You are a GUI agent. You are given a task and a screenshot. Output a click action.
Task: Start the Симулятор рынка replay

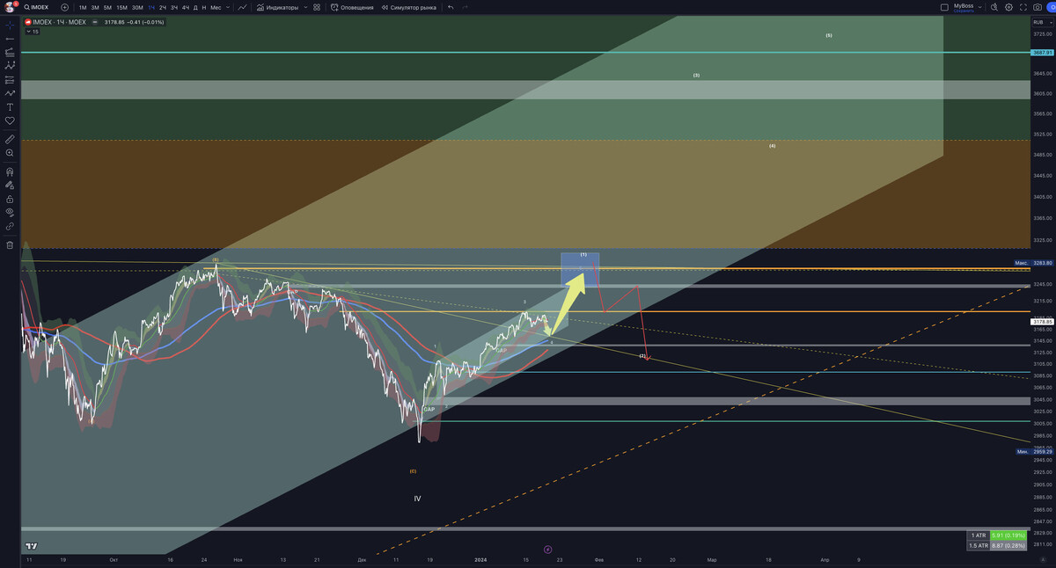click(x=409, y=7)
